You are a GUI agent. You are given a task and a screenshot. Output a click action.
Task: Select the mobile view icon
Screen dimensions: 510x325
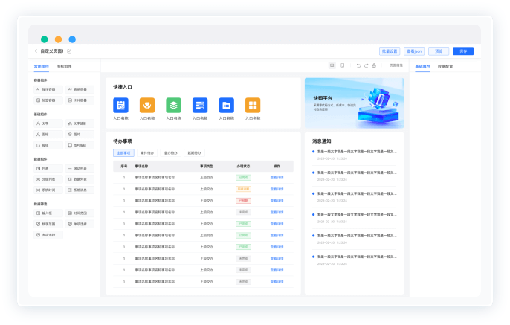(342, 65)
